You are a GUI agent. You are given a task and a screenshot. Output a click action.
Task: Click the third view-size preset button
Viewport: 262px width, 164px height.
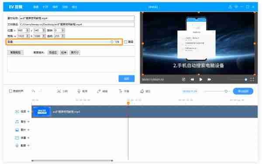point(75,53)
